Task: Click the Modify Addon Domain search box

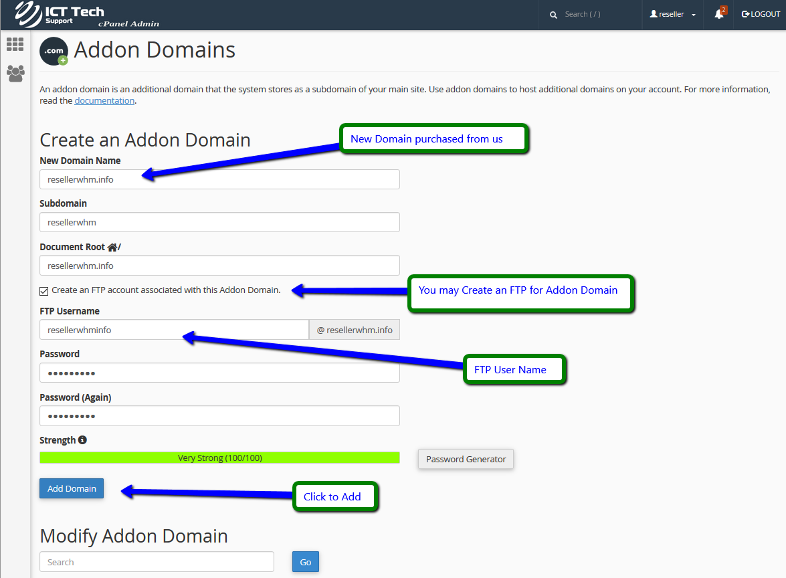Action: point(157,562)
